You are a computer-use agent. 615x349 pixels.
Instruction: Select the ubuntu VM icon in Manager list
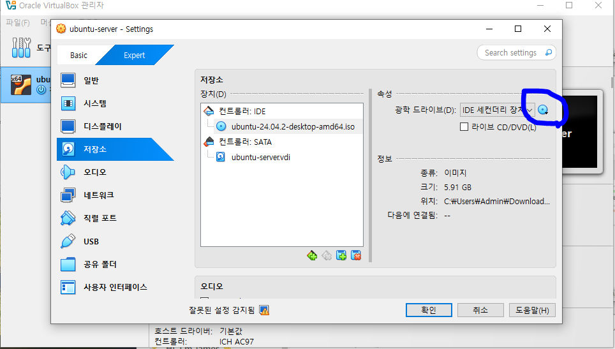click(x=21, y=85)
